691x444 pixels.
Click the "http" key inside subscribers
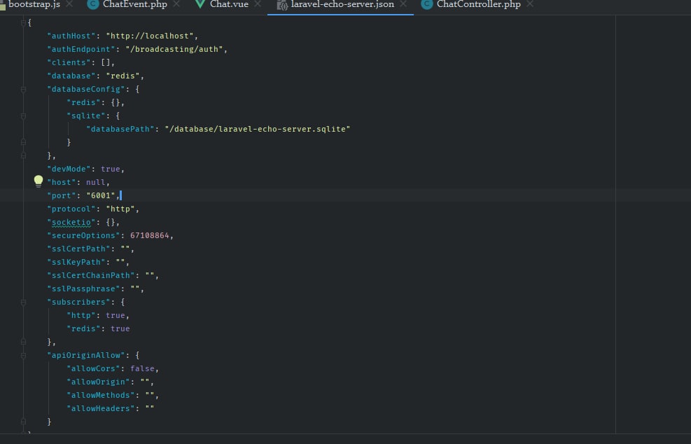coord(81,315)
